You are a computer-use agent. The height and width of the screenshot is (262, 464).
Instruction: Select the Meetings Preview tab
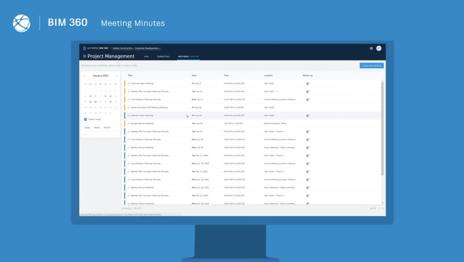click(x=188, y=57)
